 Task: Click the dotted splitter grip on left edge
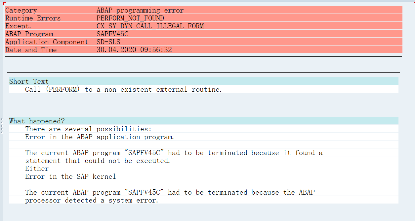click(1, 126)
